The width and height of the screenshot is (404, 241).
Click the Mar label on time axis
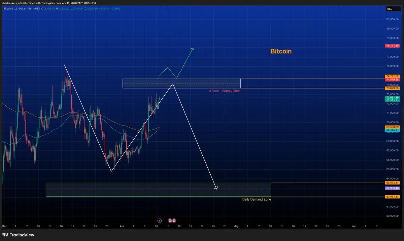coord(4,227)
